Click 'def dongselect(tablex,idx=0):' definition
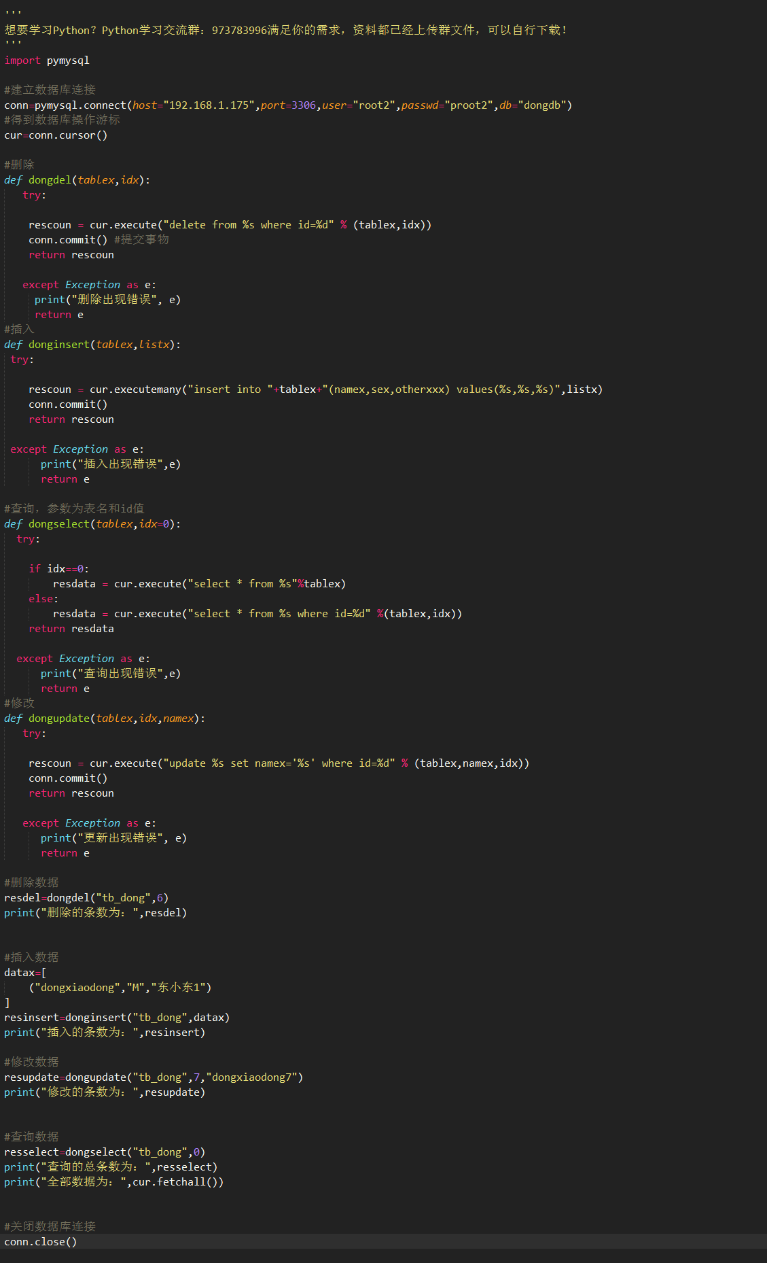The image size is (767, 1263). tap(92, 524)
